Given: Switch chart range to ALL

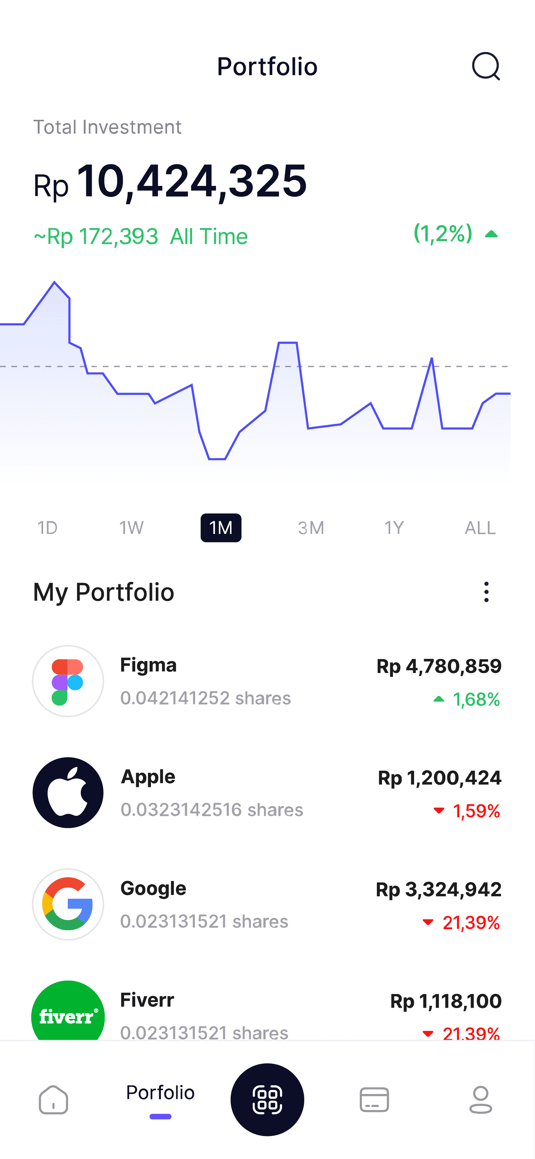Looking at the screenshot, I should point(480,528).
